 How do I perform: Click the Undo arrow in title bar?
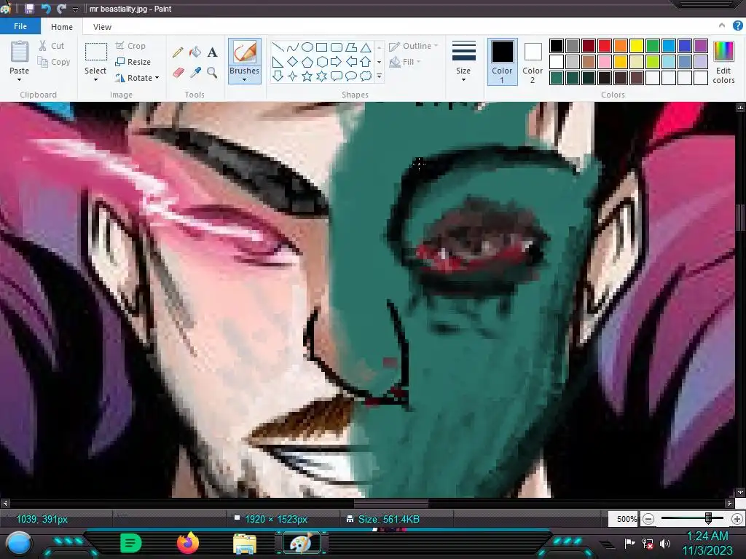(46, 9)
